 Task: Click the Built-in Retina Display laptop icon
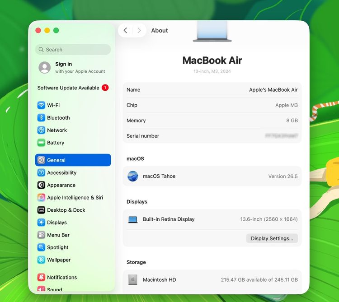tap(133, 219)
